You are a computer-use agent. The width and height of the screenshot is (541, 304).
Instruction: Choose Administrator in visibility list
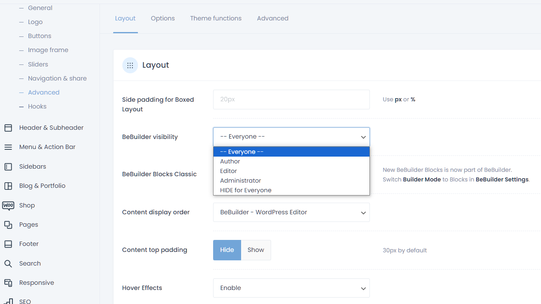pyautogui.click(x=291, y=181)
